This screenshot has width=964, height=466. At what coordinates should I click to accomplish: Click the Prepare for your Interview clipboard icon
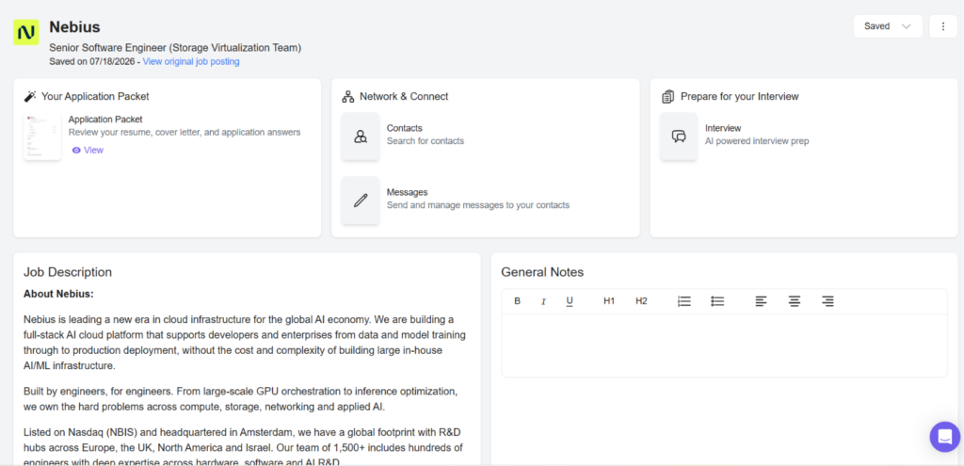[667, 97]
